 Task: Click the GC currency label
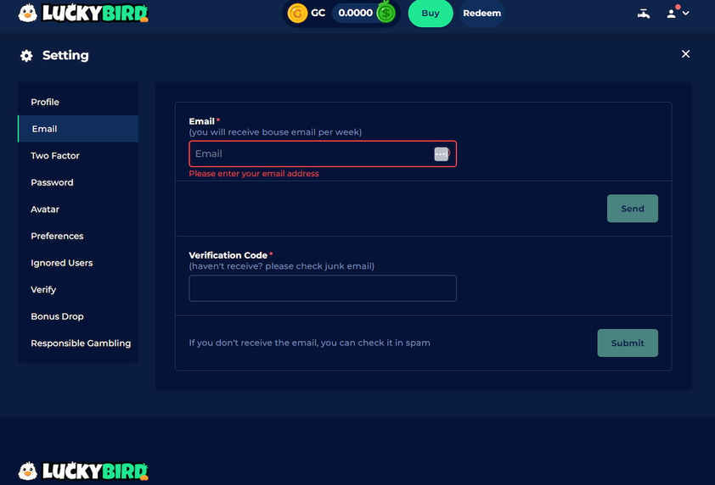[x=318, y=13]
